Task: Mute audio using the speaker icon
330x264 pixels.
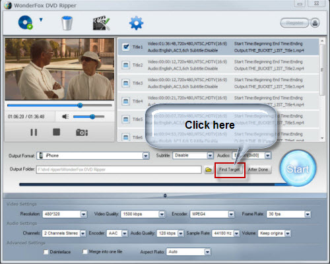Action: click(x=65, y=116)
